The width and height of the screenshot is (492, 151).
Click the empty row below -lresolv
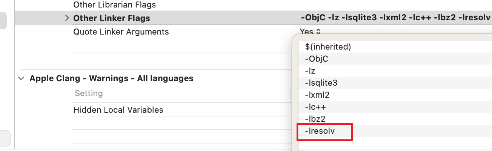click(392, 143)
